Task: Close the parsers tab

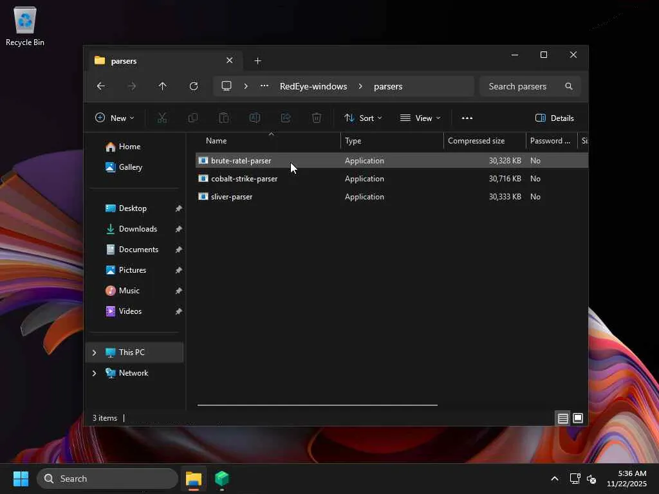Action: pyautogui.click(x=230, y=60)
